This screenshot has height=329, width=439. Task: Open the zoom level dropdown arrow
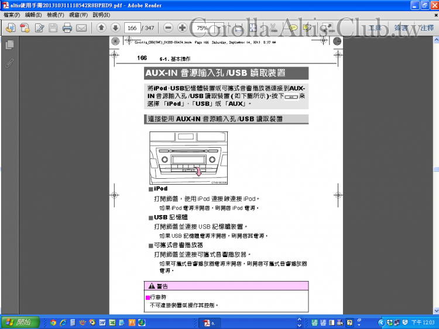click(x=220, y=27)
